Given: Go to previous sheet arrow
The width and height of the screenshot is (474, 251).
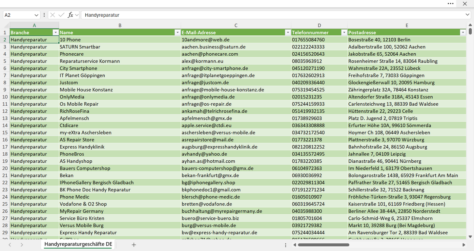Looking at the screenshot, I should [x=10, y=244].
